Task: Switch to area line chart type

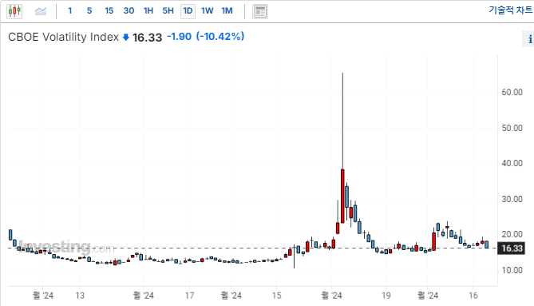Action: (x=41, y=11)
